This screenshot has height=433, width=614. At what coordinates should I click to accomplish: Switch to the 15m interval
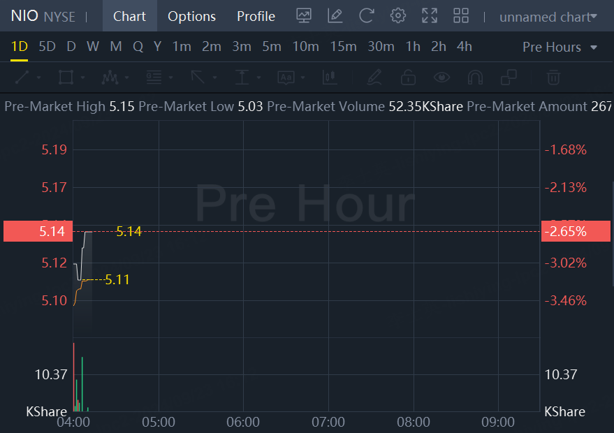coord(343,47)
